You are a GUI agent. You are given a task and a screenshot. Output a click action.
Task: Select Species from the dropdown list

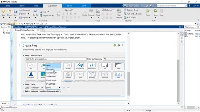[x=53, y=69]
